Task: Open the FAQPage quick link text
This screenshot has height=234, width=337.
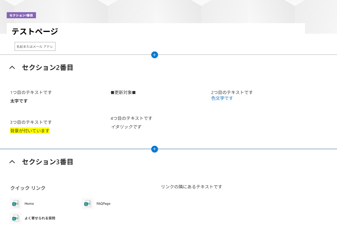Action: coord(103,204)
